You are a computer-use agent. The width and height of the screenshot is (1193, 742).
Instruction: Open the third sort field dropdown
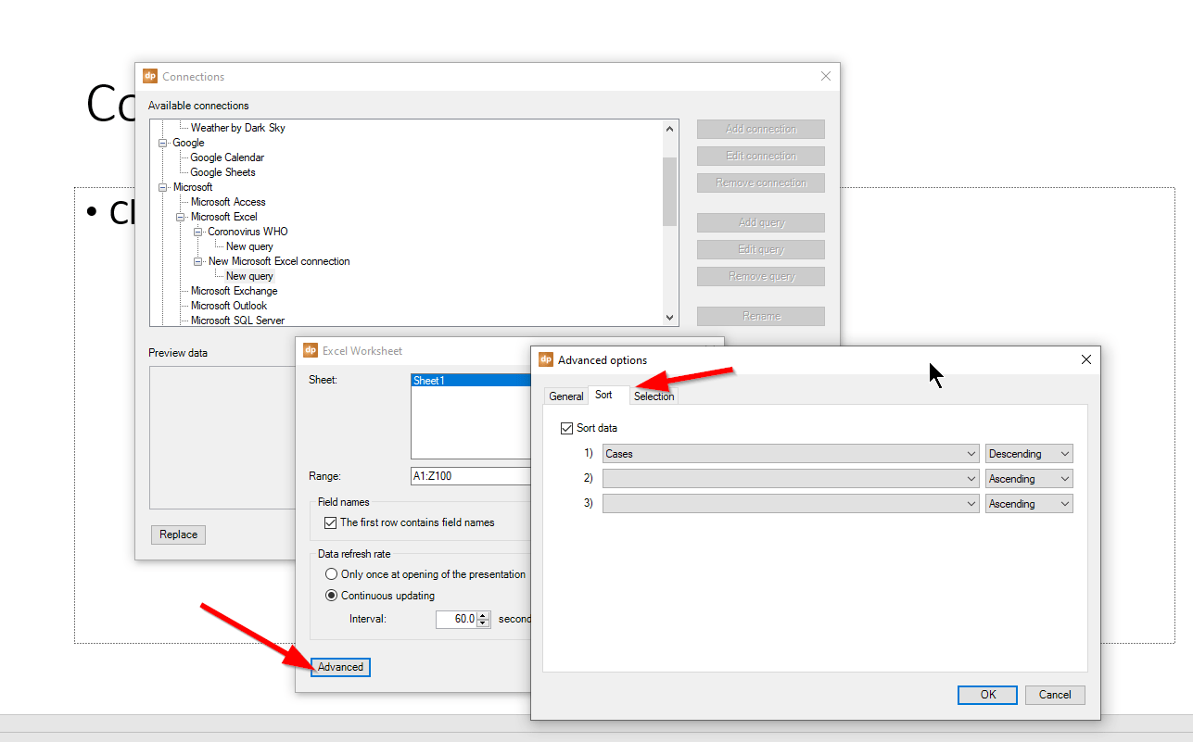pyautogui.click(x=791, y=504)
